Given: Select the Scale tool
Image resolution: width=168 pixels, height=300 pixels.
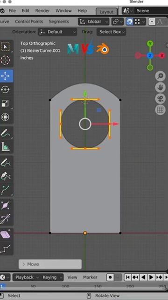Looking at the screenshot, I should point(5,103).
